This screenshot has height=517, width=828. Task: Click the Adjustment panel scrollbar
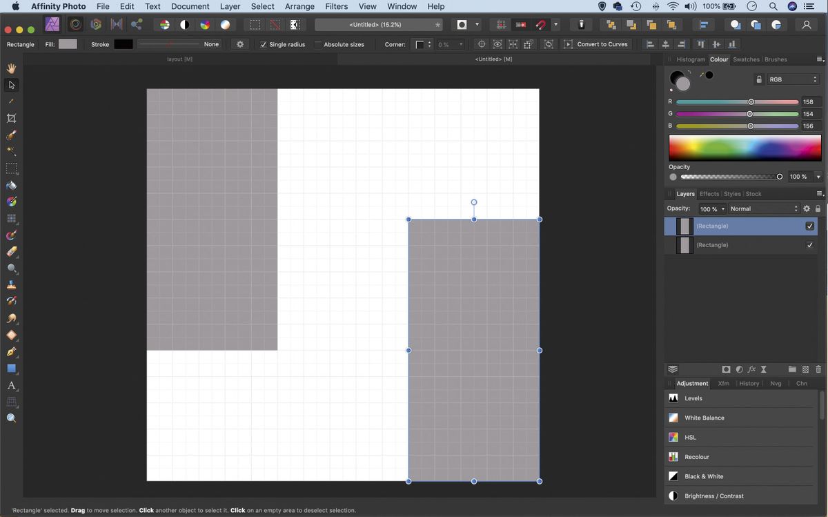[x=822, y=405]
